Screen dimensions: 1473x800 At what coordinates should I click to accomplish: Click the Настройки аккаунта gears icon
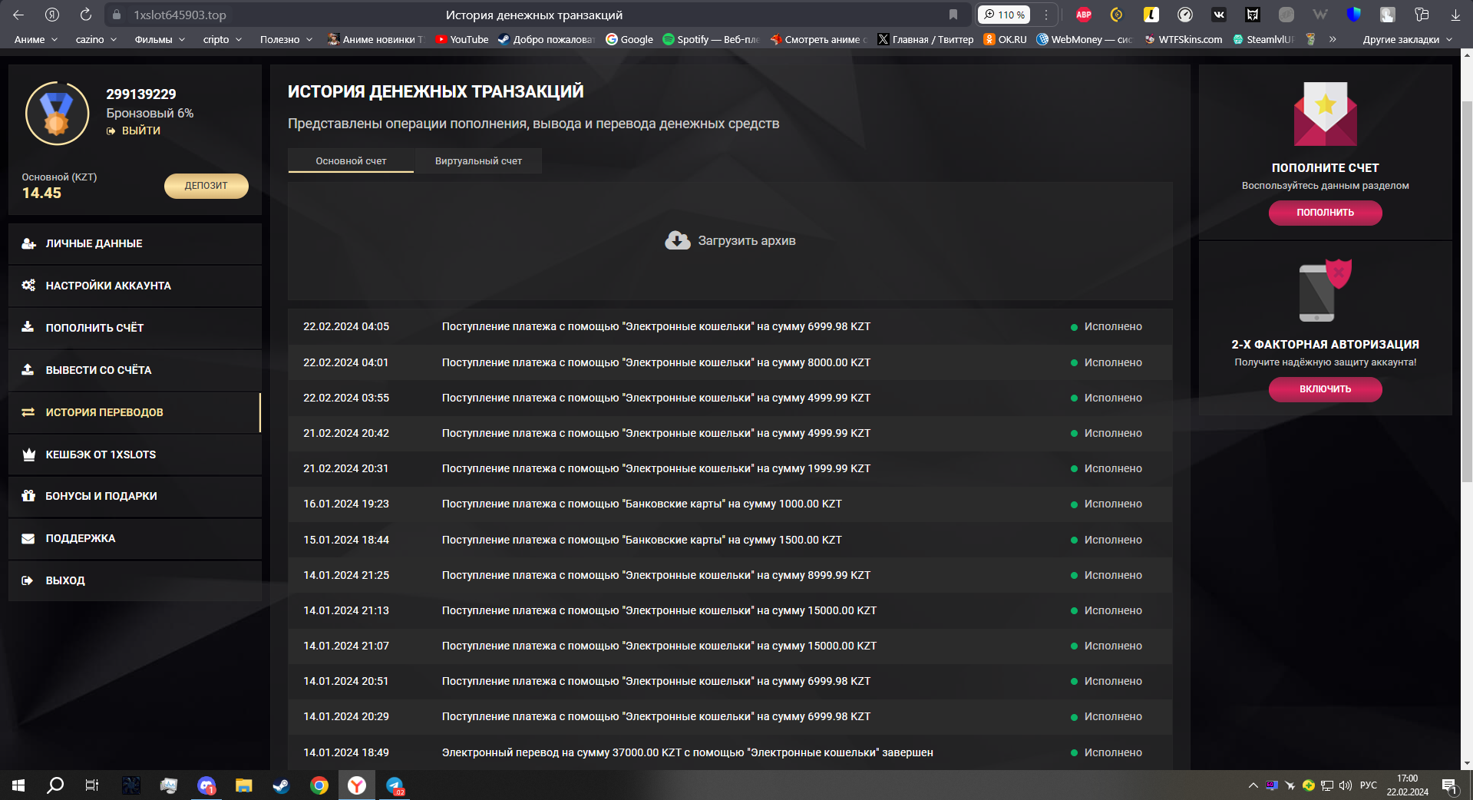tap(28, 286)
